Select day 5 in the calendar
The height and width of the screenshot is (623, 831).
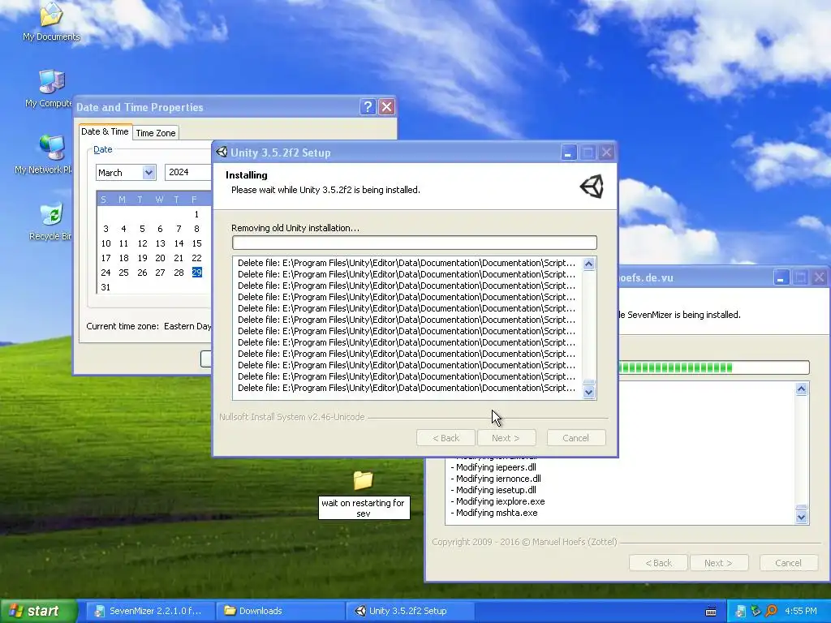click(x=142, y=229)
